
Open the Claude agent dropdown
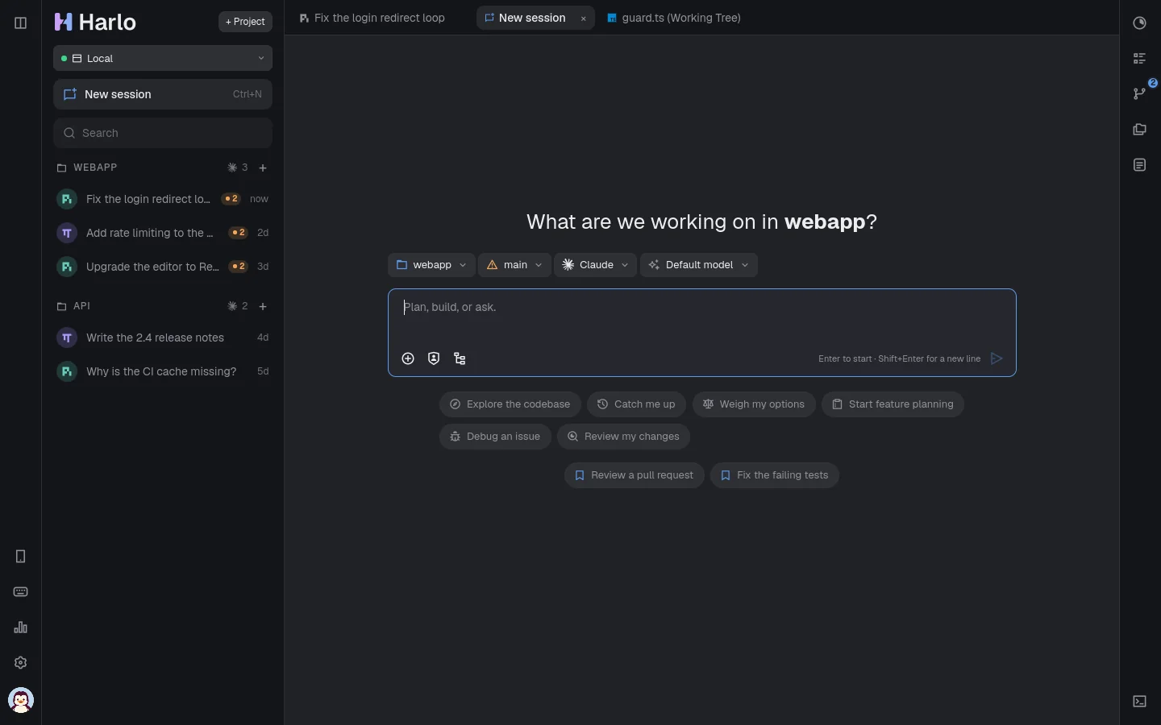(595, 265)
